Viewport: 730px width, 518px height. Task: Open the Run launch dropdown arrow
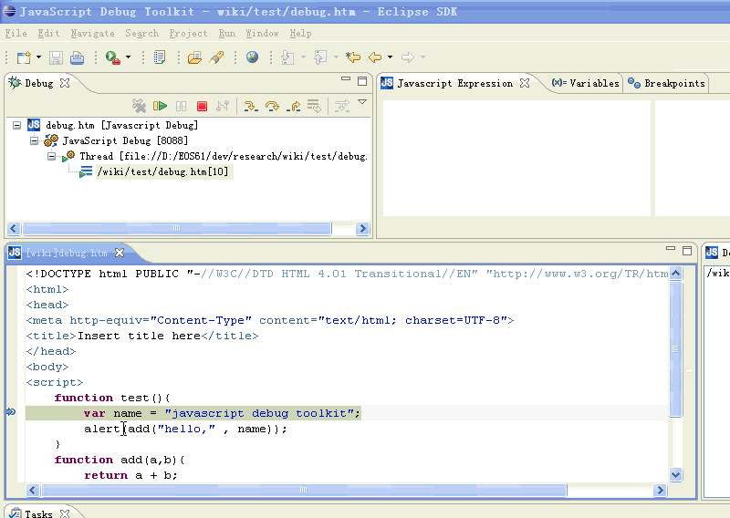click(128, 58)
